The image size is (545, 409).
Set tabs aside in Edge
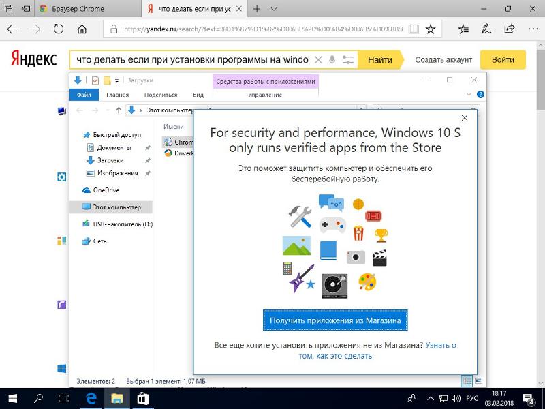(x=25, y=9)
